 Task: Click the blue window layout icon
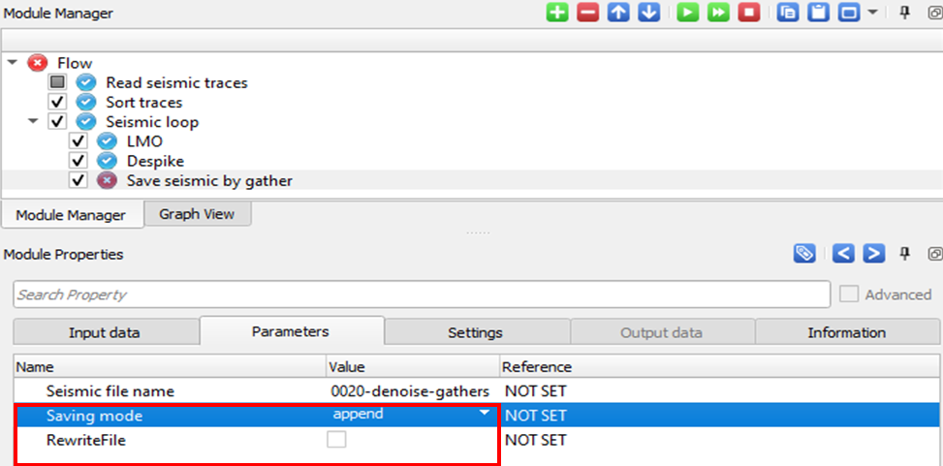[849, 13]
